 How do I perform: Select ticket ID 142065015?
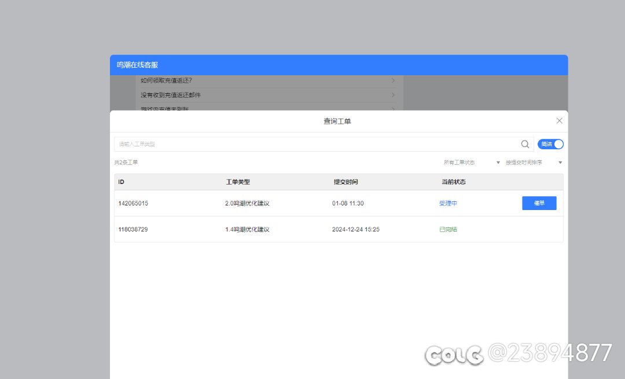(133, 203)
